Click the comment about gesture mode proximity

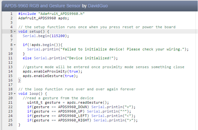104,67
